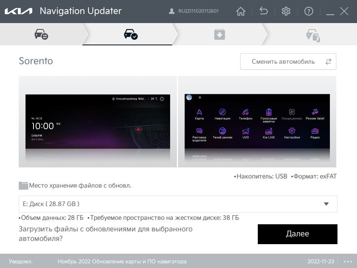Click the date 2022-11-23 in status bar
The width and height of the screenshot is (357, 268).
321,261
